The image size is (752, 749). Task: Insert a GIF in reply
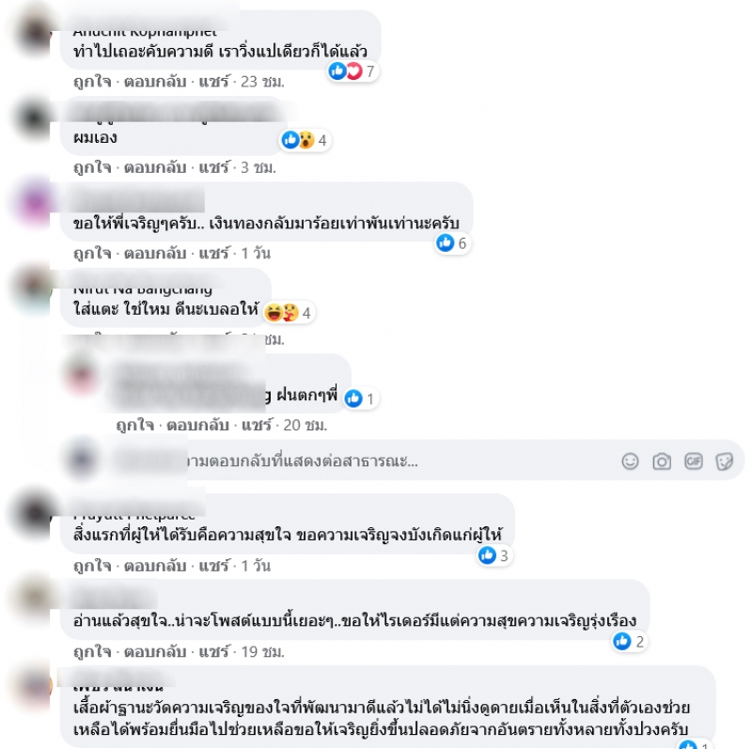693,461
